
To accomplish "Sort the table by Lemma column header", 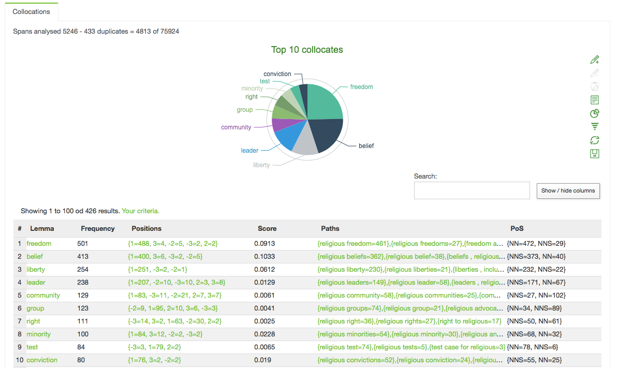I will (42, 228).
